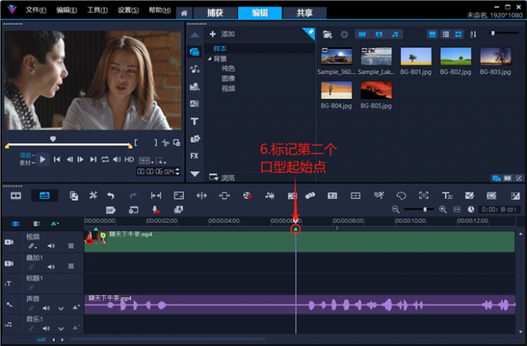Open the GIF creator tool
527x346 pixels.
click(111, 210)
